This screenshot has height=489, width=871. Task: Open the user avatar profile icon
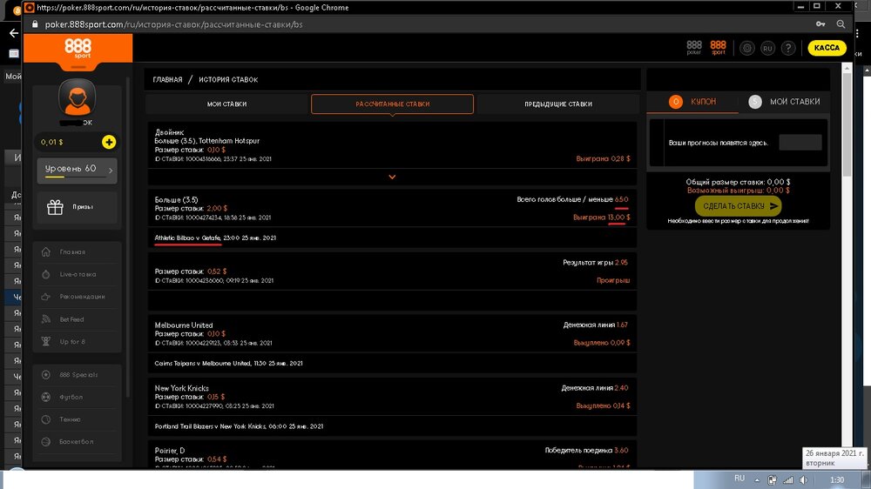click(x=77, y=97)
